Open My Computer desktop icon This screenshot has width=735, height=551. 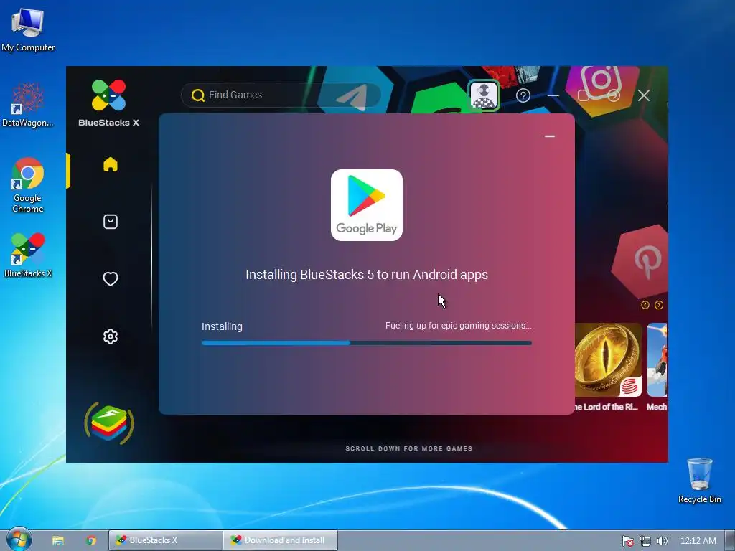tap(28, 29)
